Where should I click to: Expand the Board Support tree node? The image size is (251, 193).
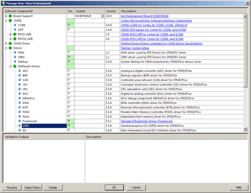click(x=6, y=16)
